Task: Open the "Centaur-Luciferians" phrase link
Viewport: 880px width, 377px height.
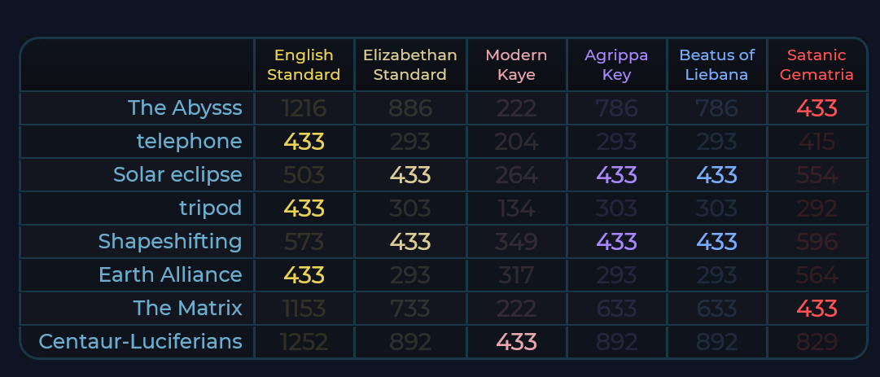Action: coord(141,342)
